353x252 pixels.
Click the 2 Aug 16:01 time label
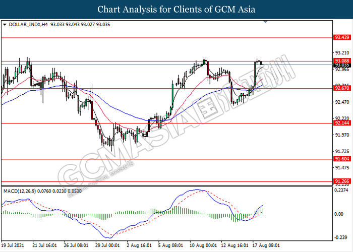tap(139, 245)
